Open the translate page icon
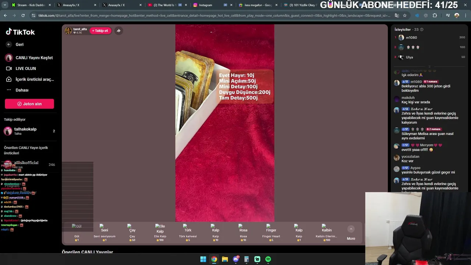Image resolution: width=471 pixels, height=265 pixels. [x=397, y=15]
